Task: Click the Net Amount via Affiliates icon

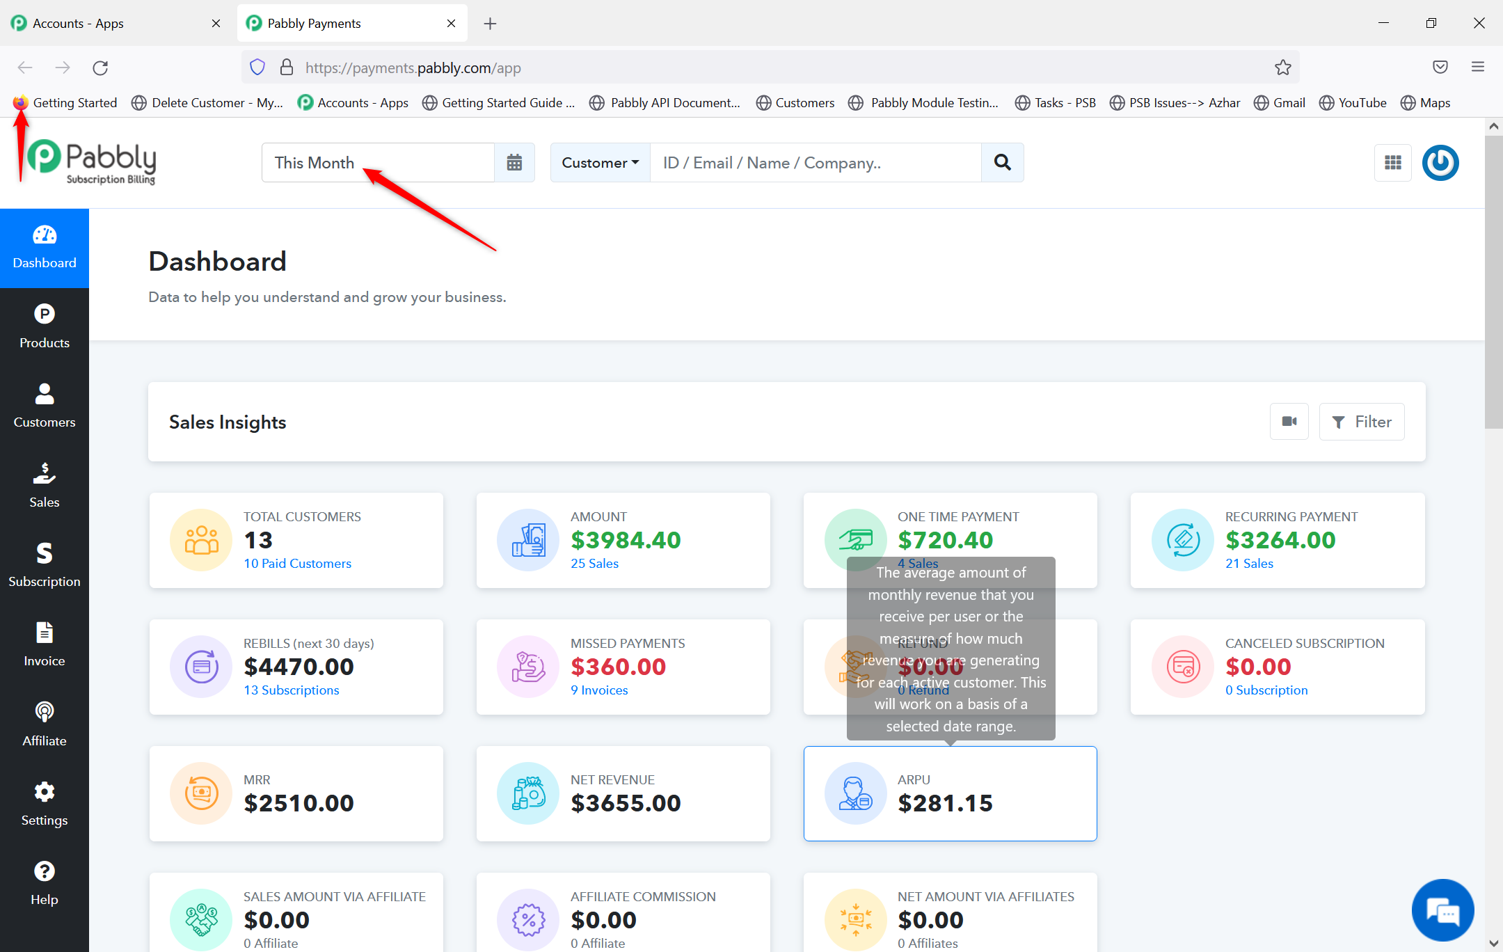Action: pos(856,920)
